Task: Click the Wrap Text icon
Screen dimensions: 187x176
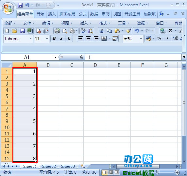Action: point(115,38)
